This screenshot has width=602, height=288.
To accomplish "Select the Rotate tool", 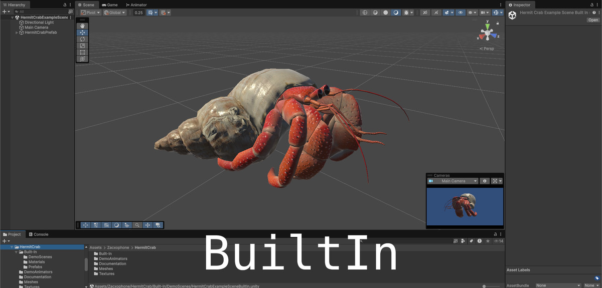I will pyautogui.click(x=82, y=39).
